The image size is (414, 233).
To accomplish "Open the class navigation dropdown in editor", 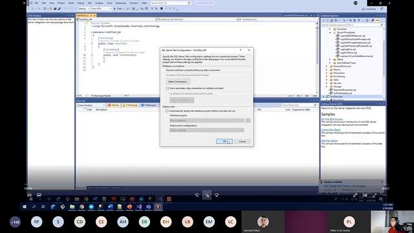I will coord(197,19).
